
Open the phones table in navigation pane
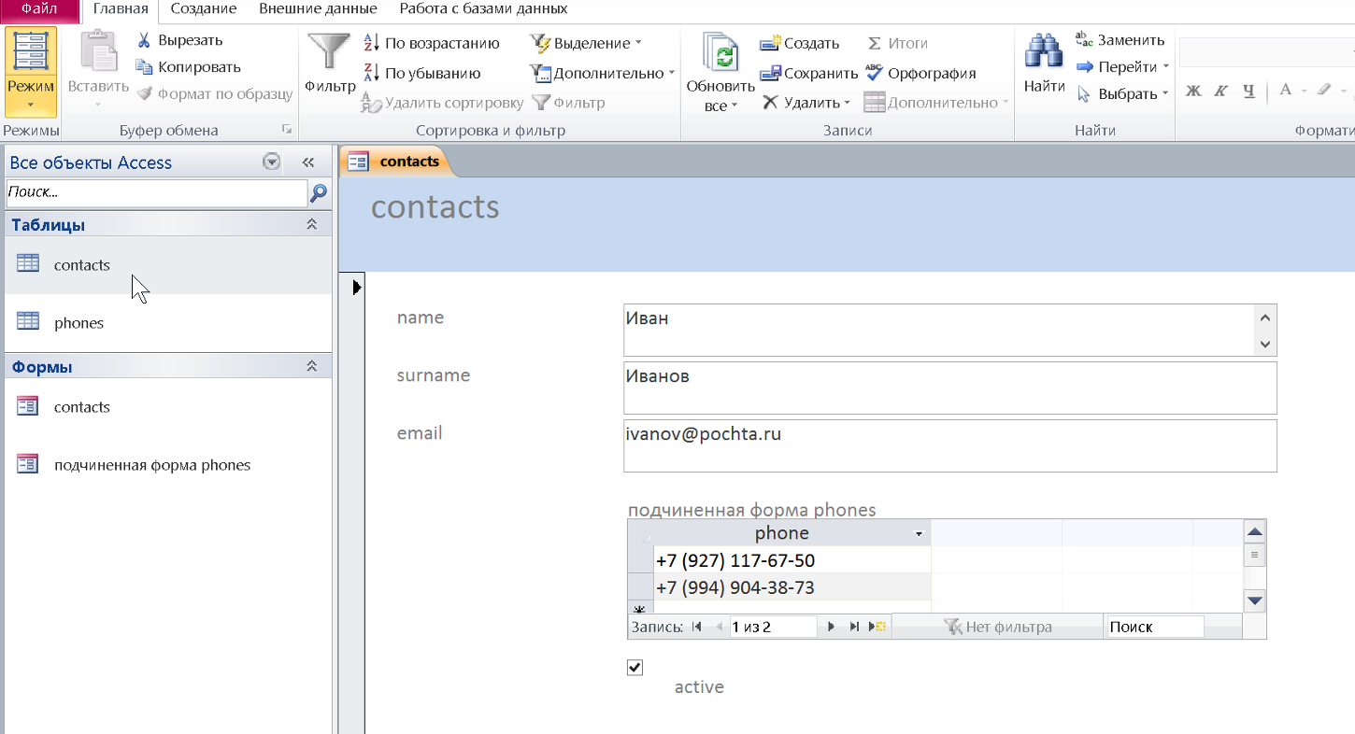pos(166,323)
